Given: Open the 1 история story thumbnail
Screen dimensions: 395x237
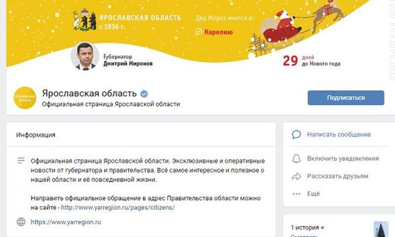Looking at the screenshot, I should [381, 229].
